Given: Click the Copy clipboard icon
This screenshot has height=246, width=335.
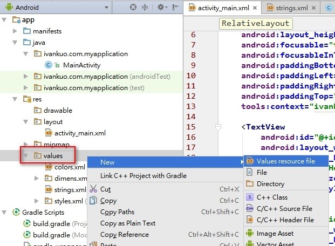Looking at the screenshot, I should [93, 201].
